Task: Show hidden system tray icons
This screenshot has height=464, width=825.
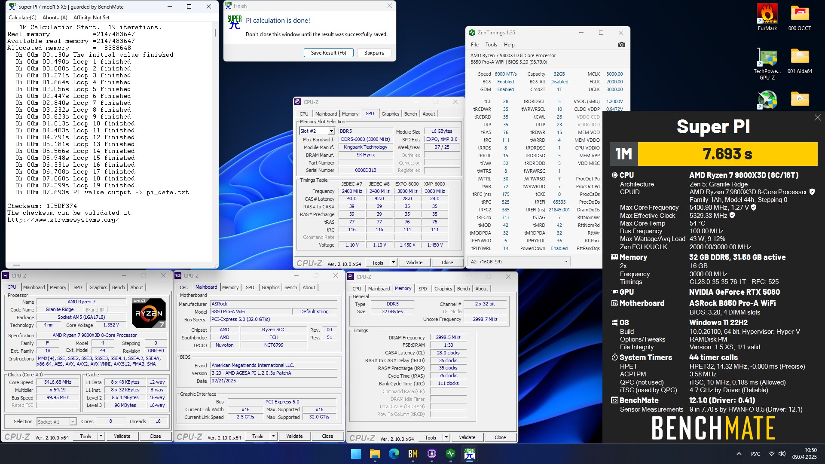Action: [x=739, y=454]
